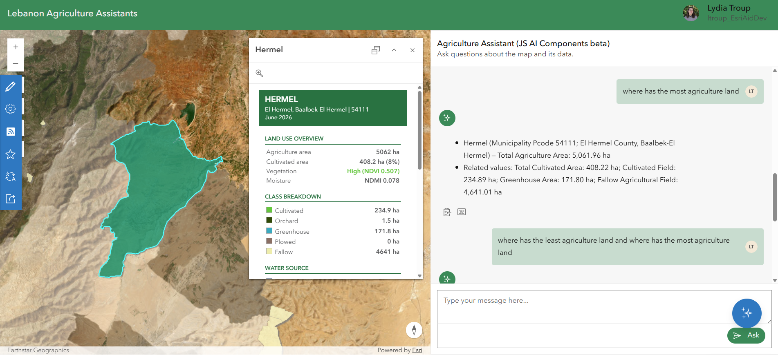The height and width of the screenshot is (355, 778).
Task: Click the popup scrollbar down arrow
Action: click(x=419, y=276)
